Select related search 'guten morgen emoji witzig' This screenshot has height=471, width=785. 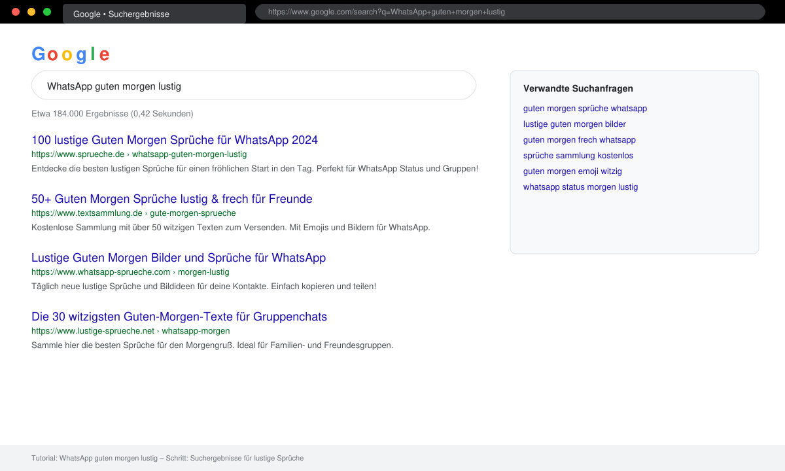coord(572,171)
